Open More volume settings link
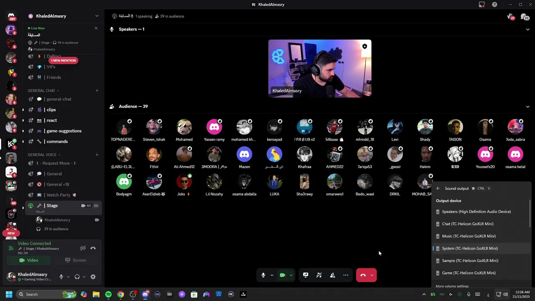535x301 pixels. click(x=452, y=286)
